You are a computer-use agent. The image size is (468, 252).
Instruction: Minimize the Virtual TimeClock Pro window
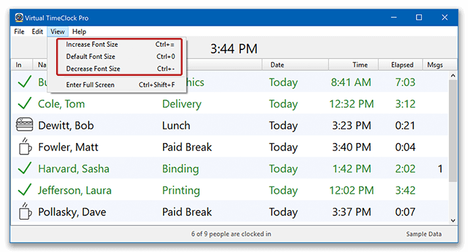[394, 18]
